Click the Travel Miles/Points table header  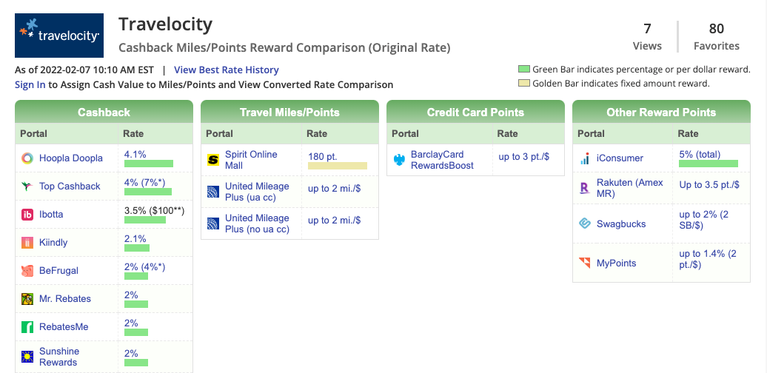[289, 112]
